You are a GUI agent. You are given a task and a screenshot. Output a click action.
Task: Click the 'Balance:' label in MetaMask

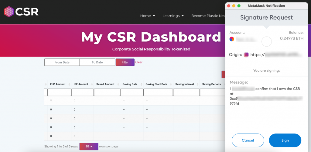coord(296,33)
